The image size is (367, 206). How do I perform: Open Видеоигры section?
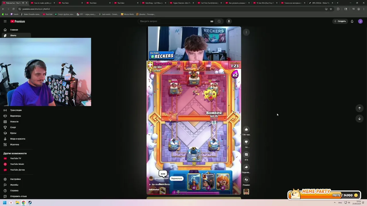(15, 116)
